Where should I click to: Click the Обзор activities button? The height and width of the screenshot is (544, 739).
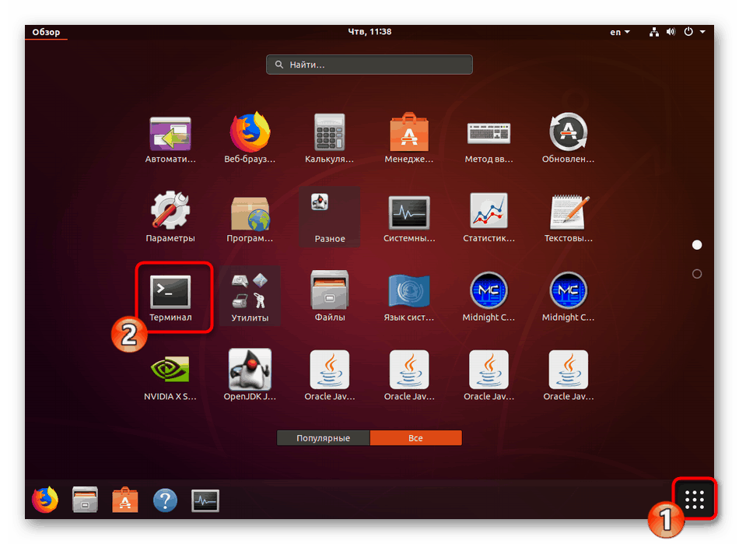point(46,32)
